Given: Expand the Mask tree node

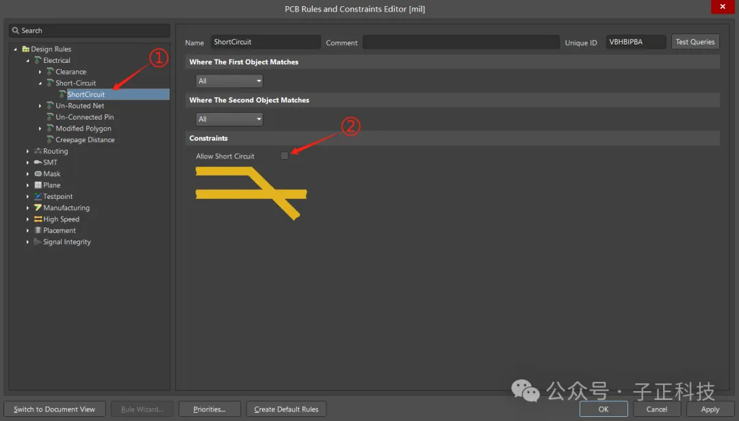Looking at the screenshot, I should (x=27, y=174).
